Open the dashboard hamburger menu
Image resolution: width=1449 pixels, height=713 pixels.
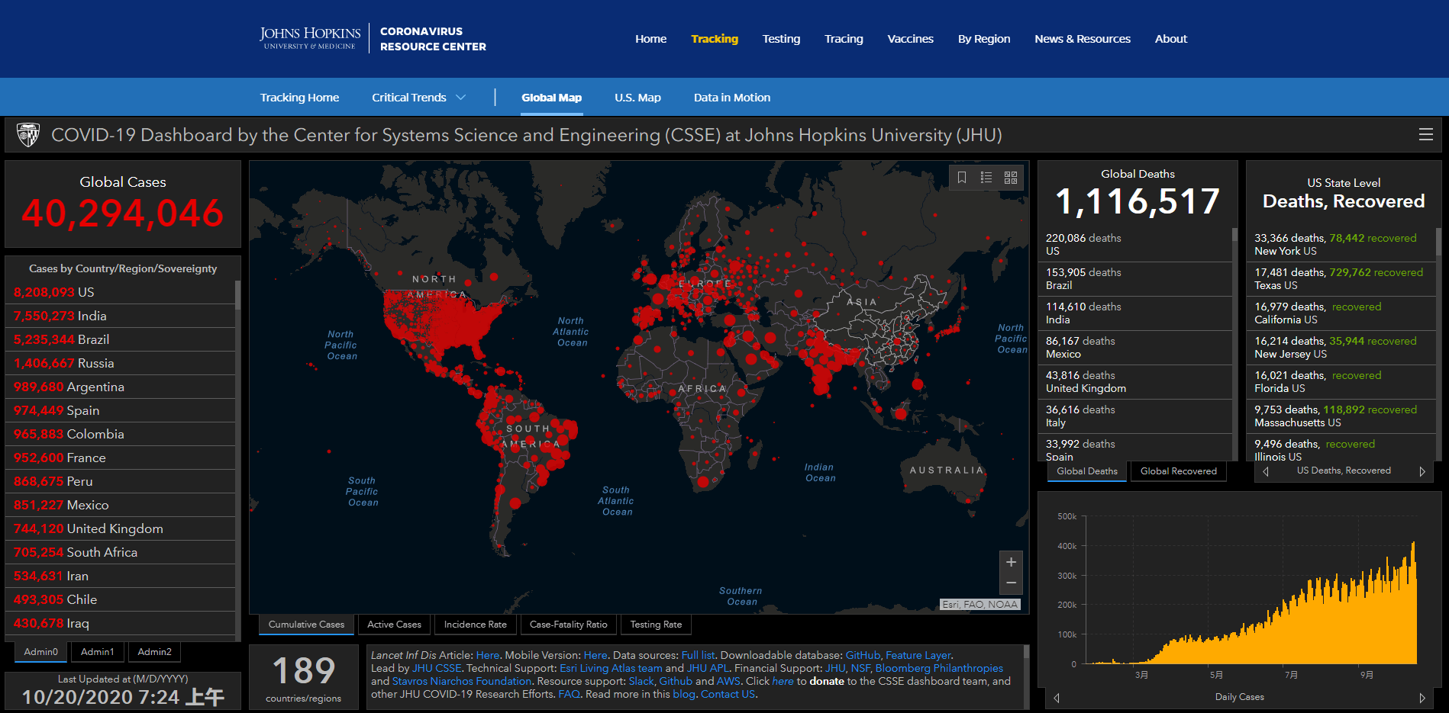point(1425,135)
